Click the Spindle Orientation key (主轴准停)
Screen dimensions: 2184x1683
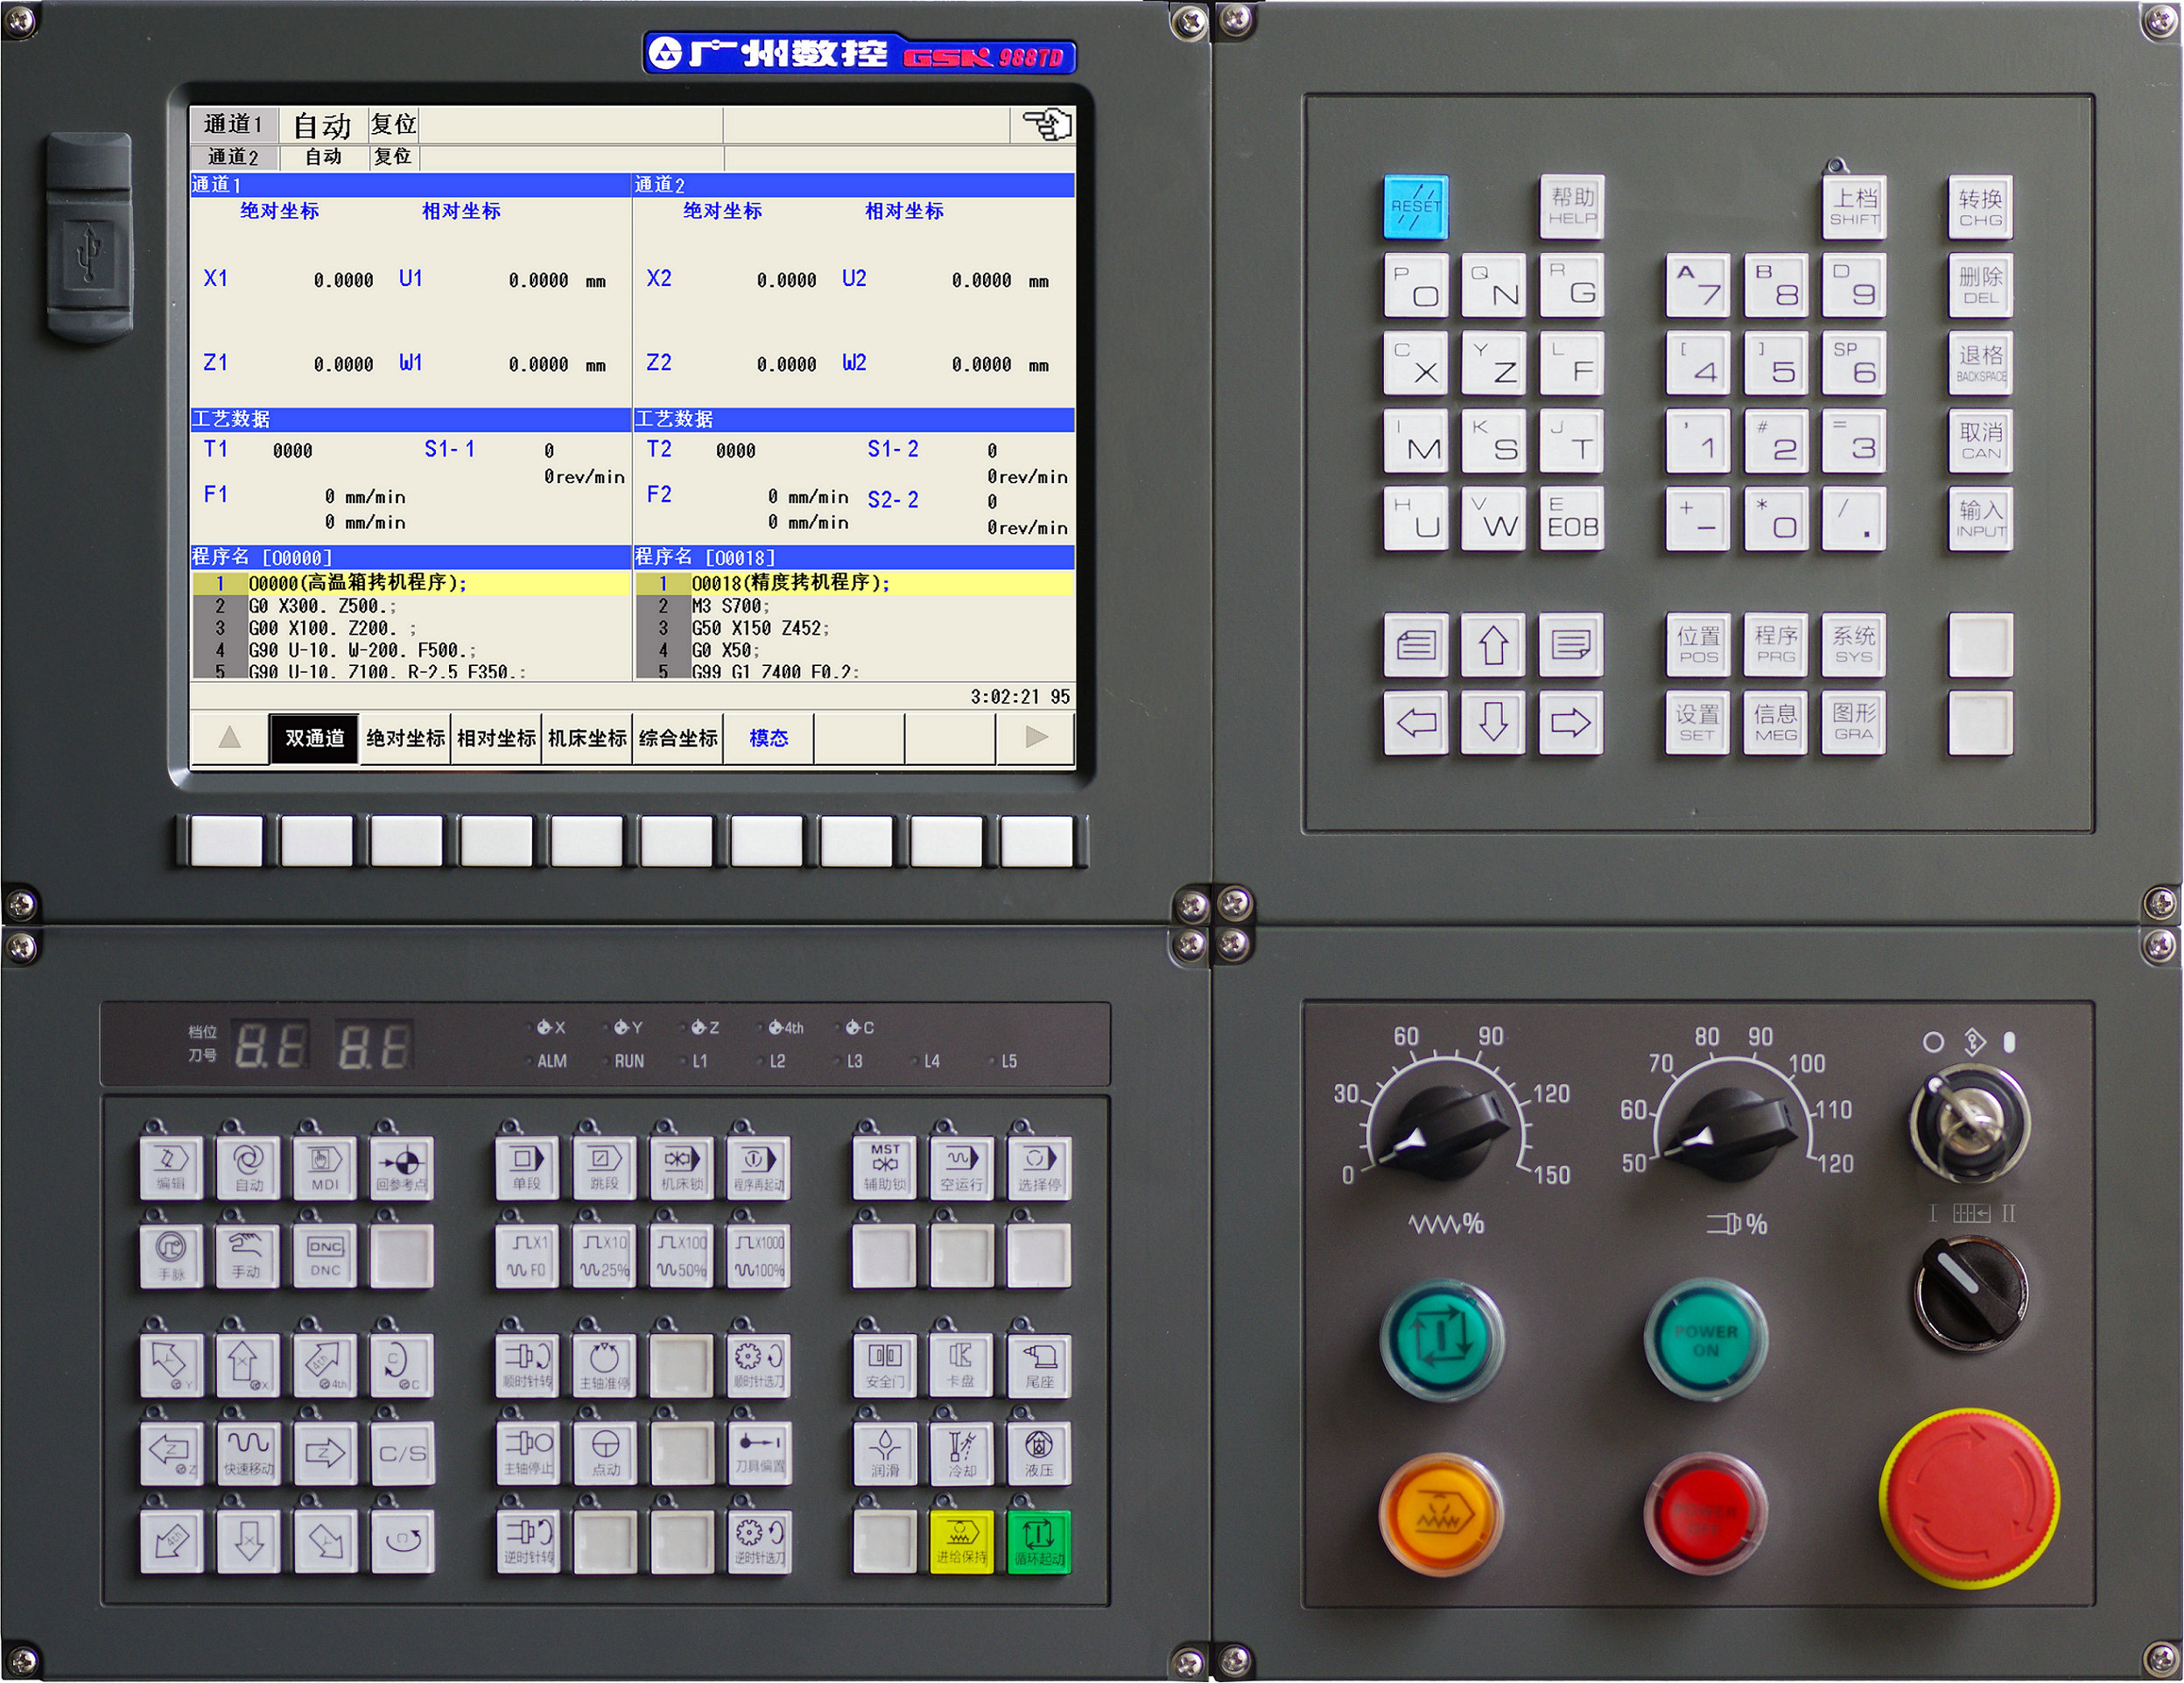604,1365
